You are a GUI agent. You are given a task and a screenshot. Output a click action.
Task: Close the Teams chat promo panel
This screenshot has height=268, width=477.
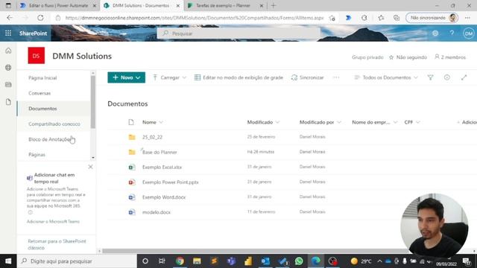coord(90,167)
